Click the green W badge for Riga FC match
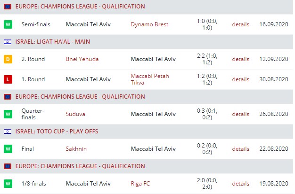 (8, 183)
